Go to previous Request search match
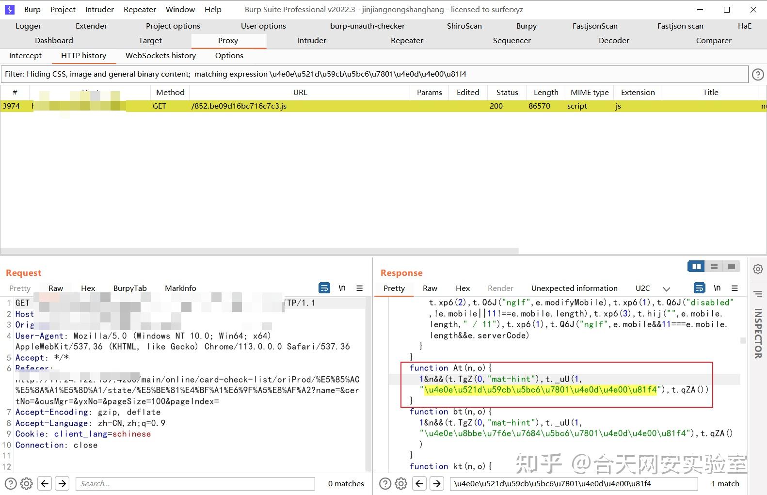The width and height of the screenshot is (767, 495). [45, 483]
